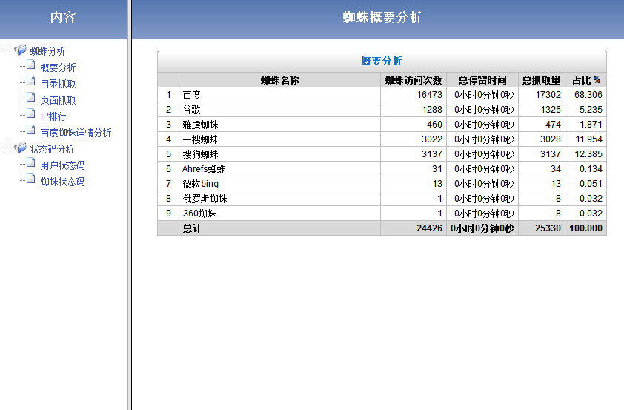Click the visit count 3022

point(432,139)
